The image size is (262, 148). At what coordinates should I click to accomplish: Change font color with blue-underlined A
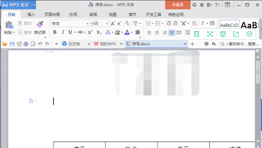127,32
